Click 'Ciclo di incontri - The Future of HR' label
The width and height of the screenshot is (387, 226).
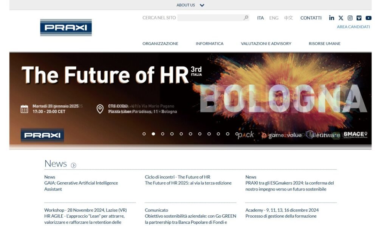178,177
